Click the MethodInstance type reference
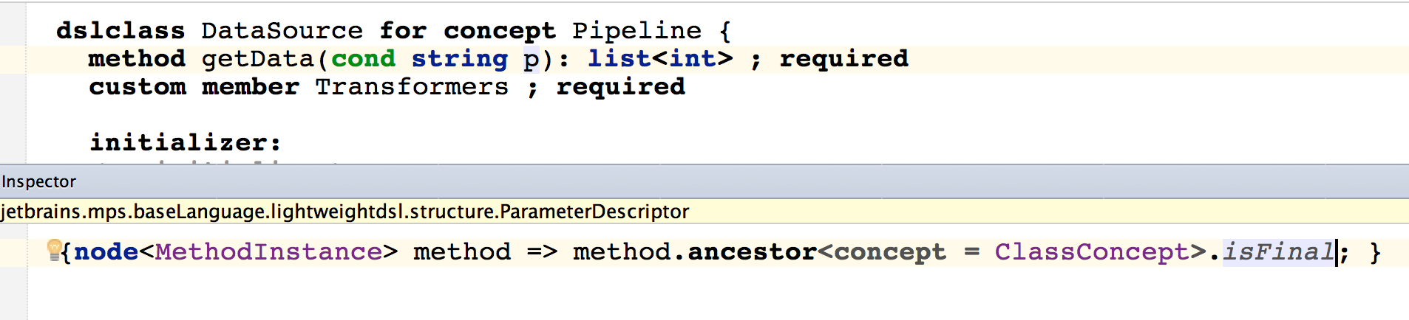Viewport: 1409px width, 320px height. [x=268, y=252]
